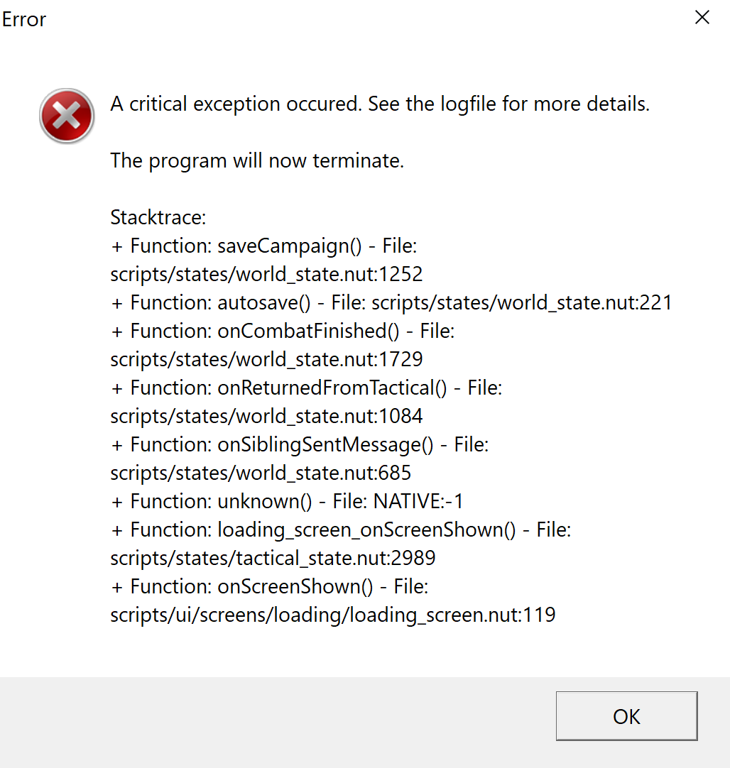This screenshot has width=730, height=768.
Task: Click the OK button
Action: 626,716
